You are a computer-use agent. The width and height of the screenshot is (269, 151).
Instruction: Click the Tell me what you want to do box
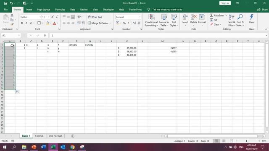pyautogui.click(x=167, y=10)
